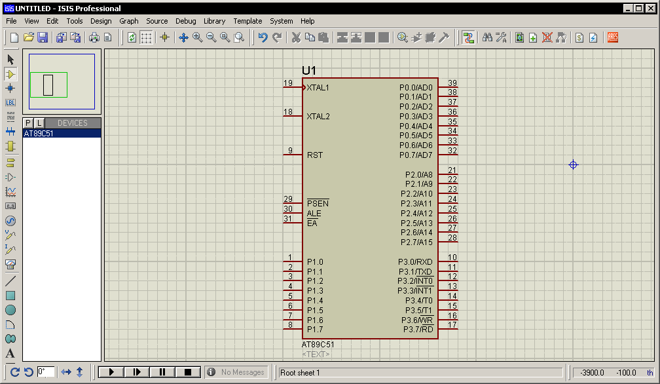Select the Terminals mode tool

10,163
